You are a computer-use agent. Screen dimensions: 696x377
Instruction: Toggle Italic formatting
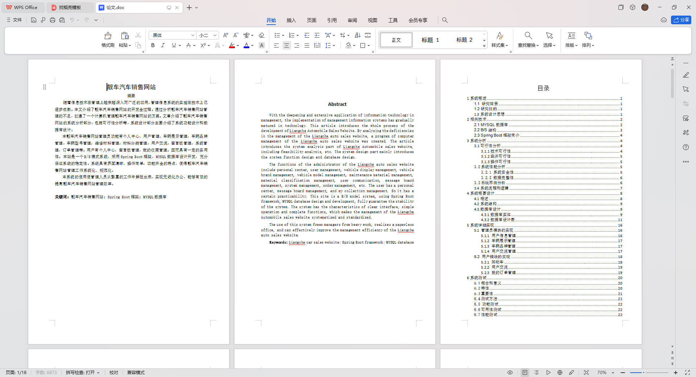coord(163,45)
